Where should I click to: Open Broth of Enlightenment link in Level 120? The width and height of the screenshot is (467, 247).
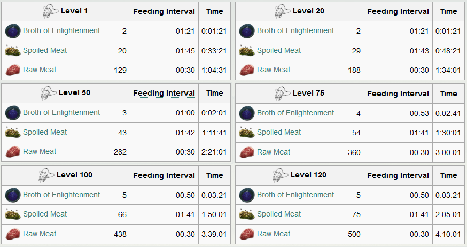pyautogui.click(x=295, y=195)
